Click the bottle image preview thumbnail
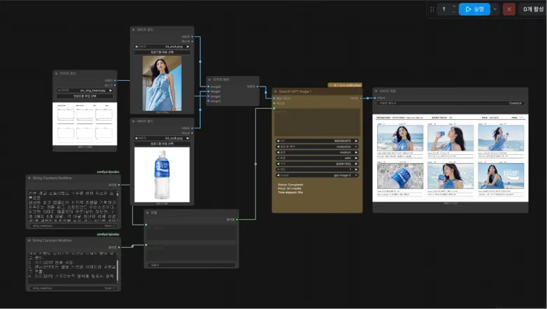The image size is (547, 309). coord(162,174)
